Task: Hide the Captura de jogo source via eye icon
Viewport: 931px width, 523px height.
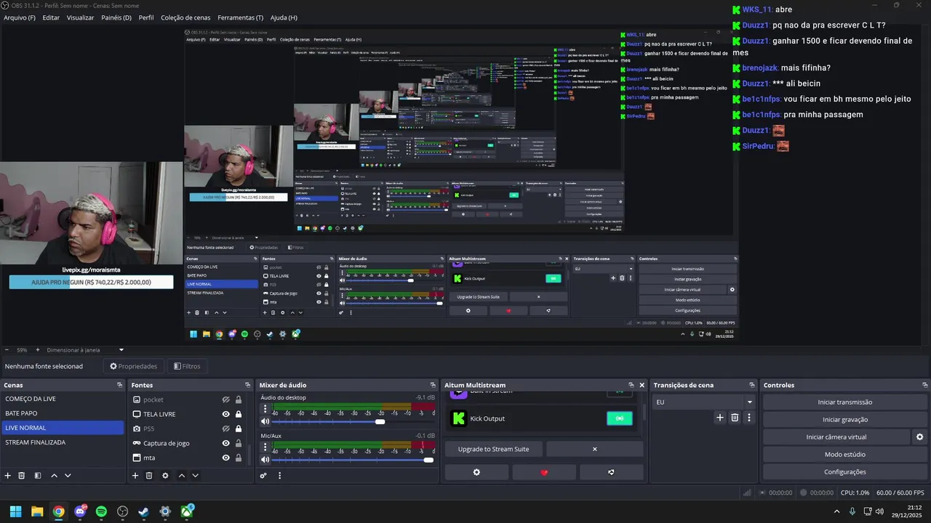Action: 226,443
